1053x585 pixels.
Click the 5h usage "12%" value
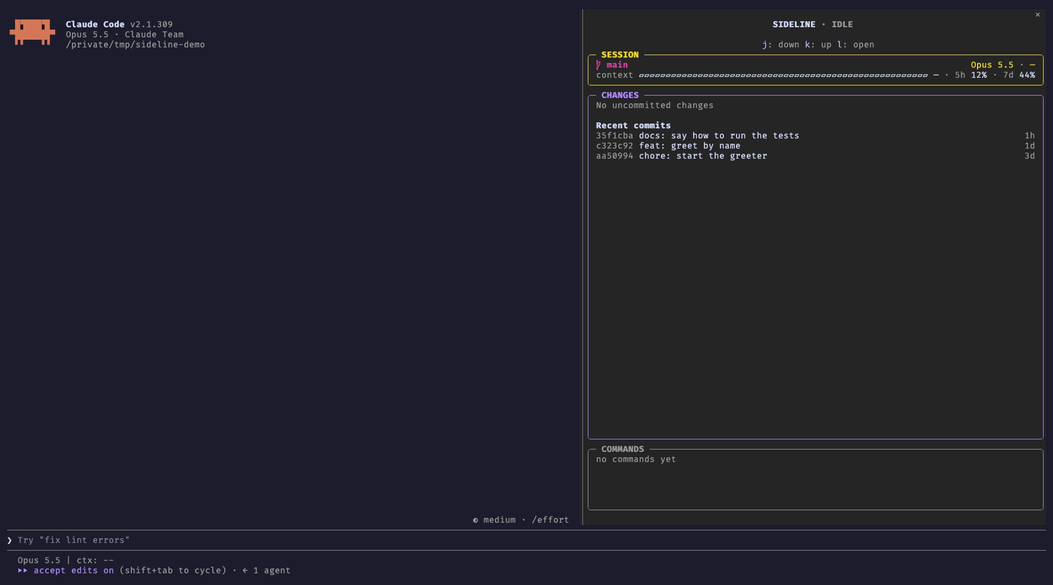pyautogui.click(x=979, y=75)
